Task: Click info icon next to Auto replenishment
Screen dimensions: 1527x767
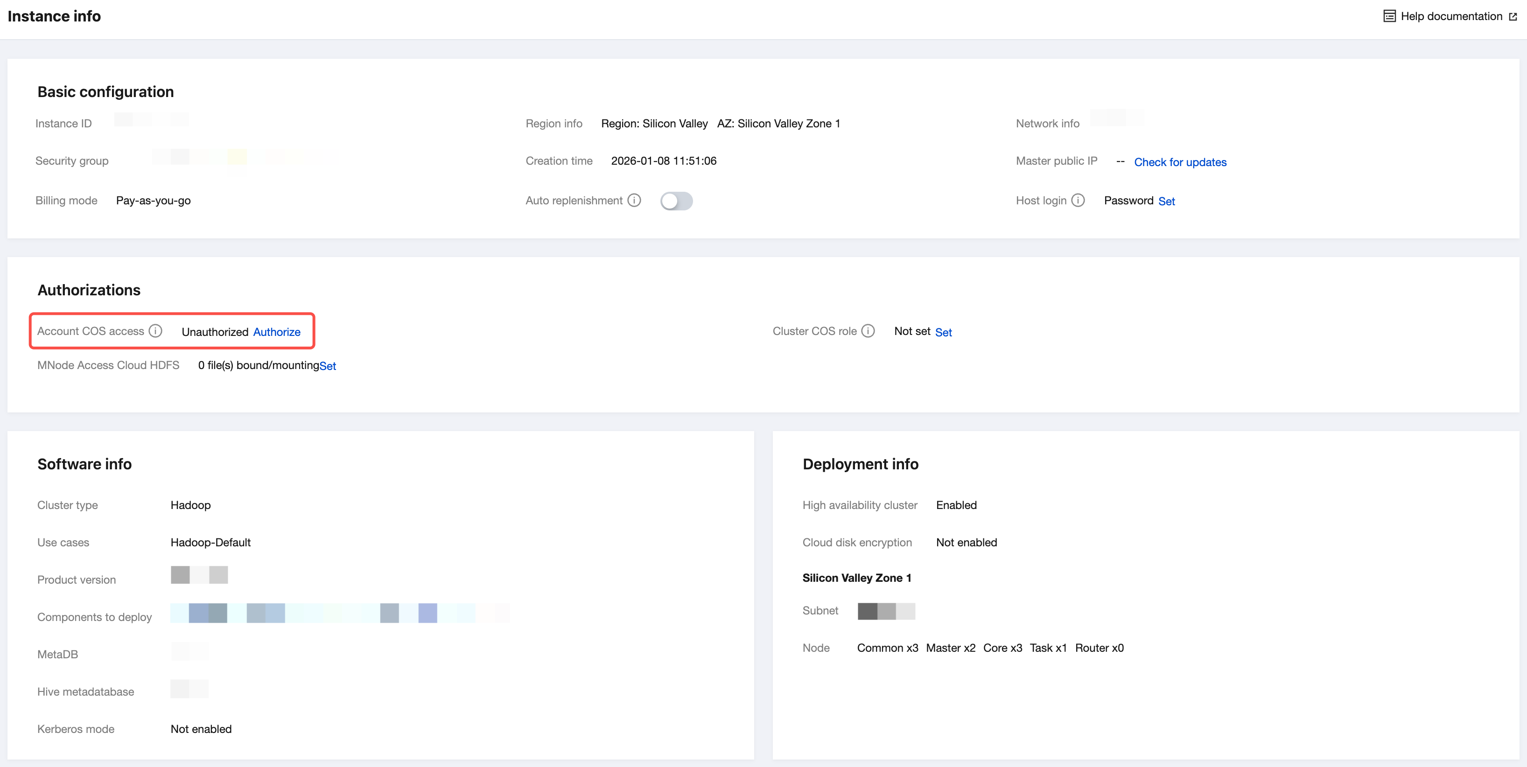Action: pos(634,200)
